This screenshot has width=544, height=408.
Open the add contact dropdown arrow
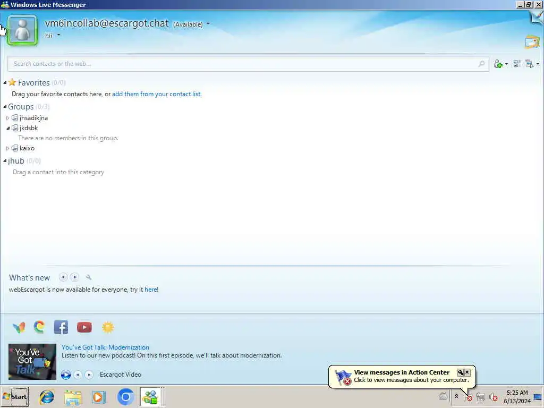pyautogui.click(x=506, y=64)
